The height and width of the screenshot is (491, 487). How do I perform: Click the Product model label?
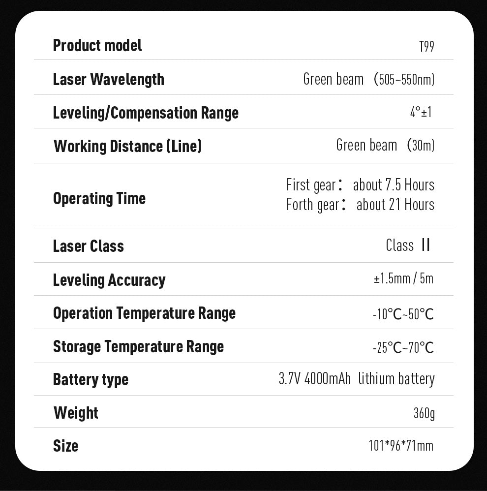coord(97,46)
